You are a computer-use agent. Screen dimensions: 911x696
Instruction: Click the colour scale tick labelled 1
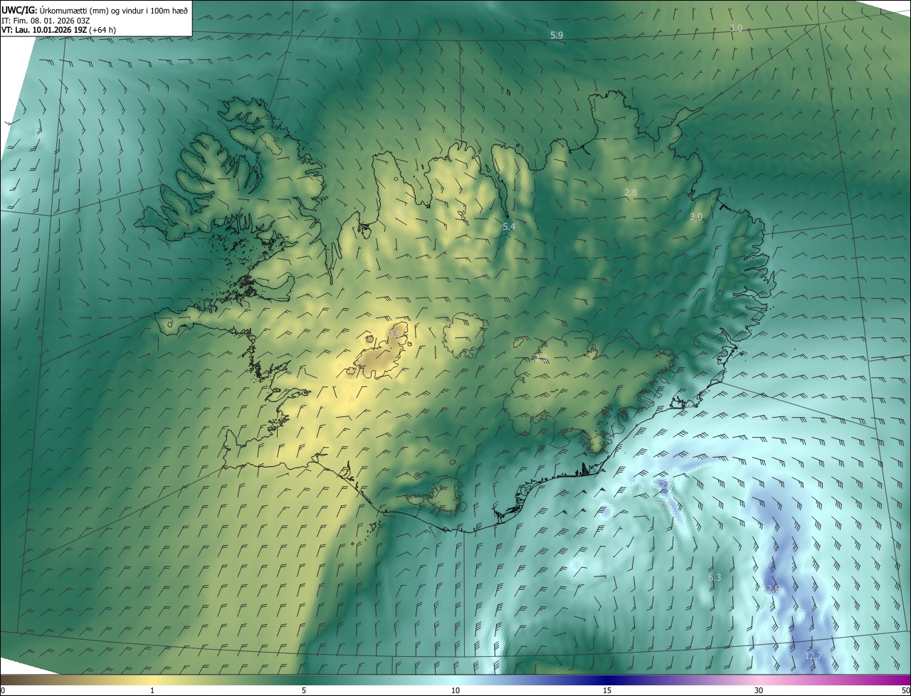pyautogui.click(x=152, y=691)
